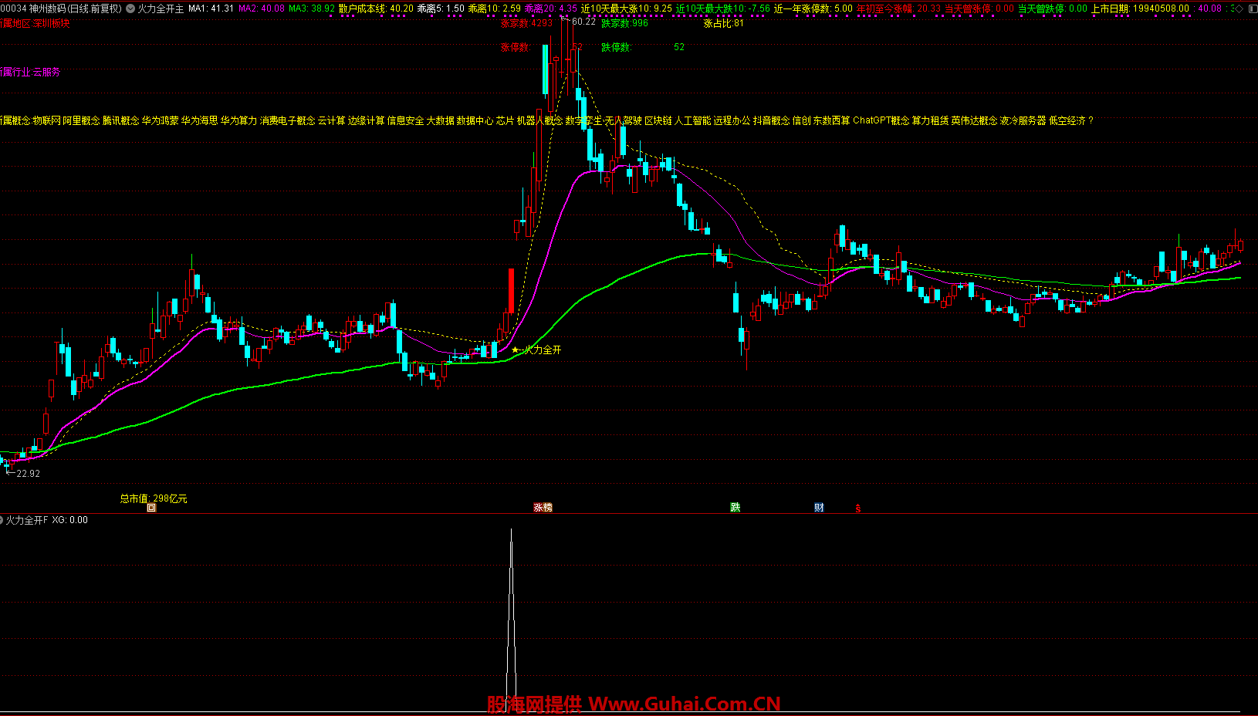Click the 东数西算 concept tag
This screenshot has height=716, width=1258.
point(832,120)
